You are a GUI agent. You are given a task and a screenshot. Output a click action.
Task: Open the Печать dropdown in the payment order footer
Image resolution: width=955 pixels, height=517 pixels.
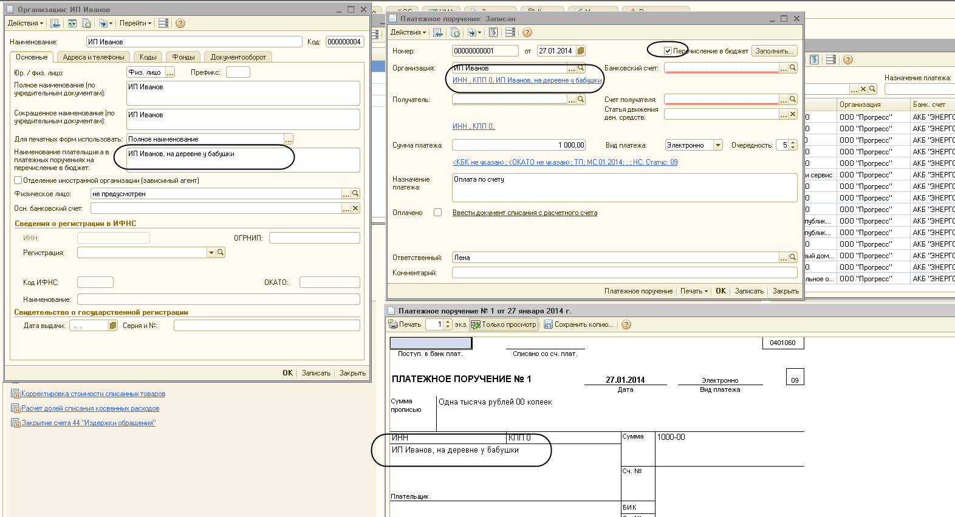click(x=694, y=291)
